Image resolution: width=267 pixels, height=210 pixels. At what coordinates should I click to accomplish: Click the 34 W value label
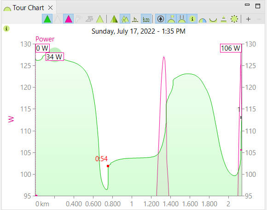click(x=55, y=57)
